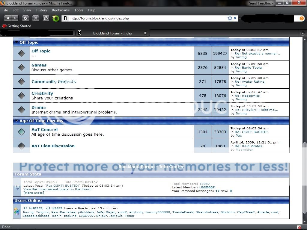Open your 17 personal messages

217,191
